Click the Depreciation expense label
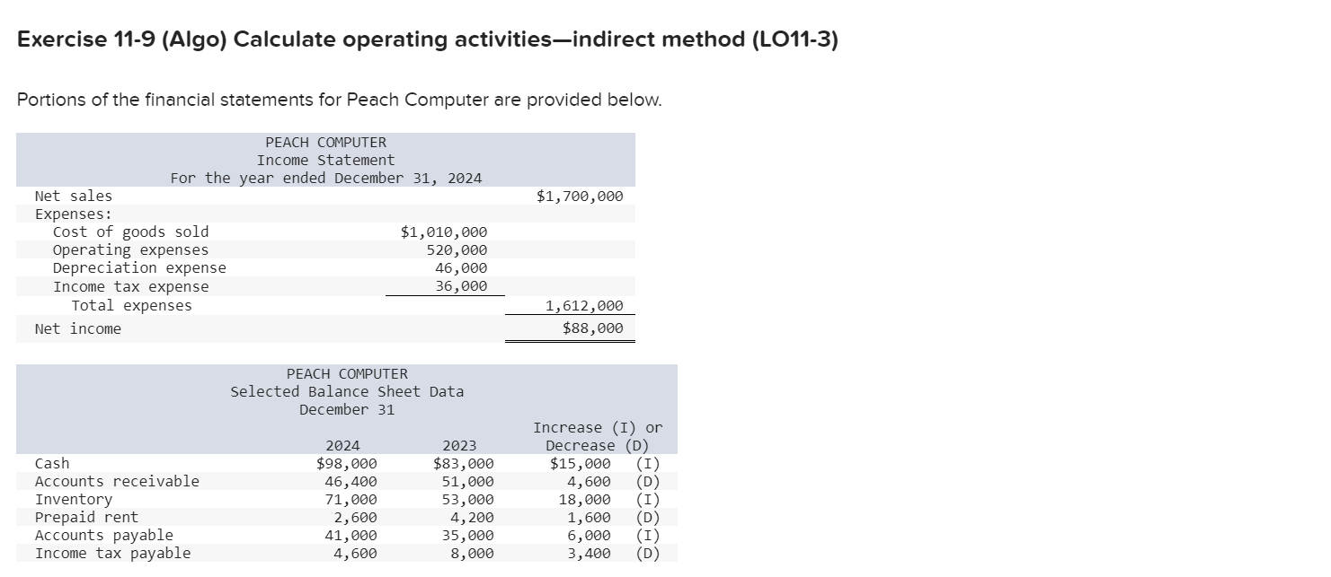The image size is (1331, 577). tap(139, 267)
